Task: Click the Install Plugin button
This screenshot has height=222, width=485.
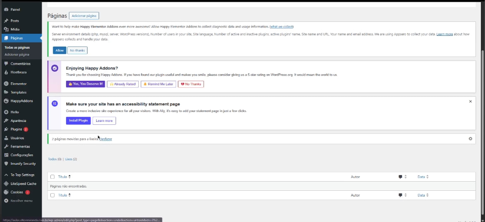Action: click(x=78, y=121)
